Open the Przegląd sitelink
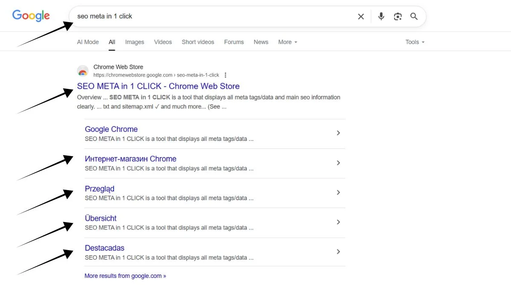Screen dimensions: 511x285 pyautogui.click(x=100, y=189)
